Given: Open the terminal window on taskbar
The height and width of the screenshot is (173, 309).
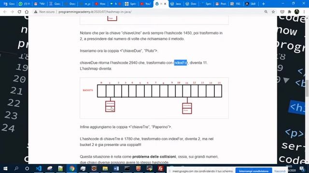Looking at the screenshot, I should [127, 169].
